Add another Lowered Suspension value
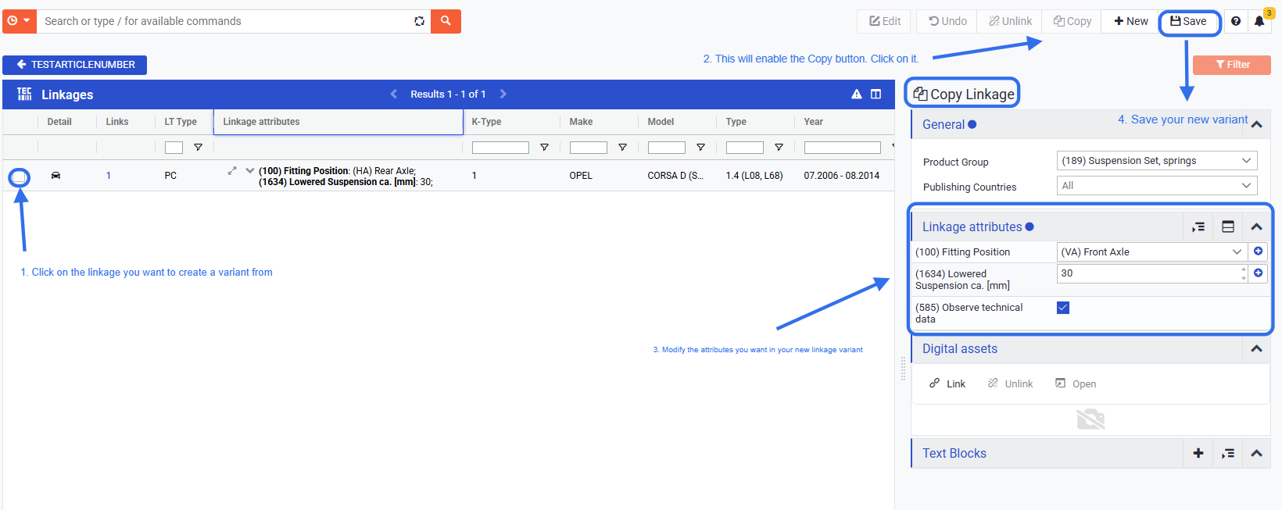1282x510 pixels. (1258, 273)
